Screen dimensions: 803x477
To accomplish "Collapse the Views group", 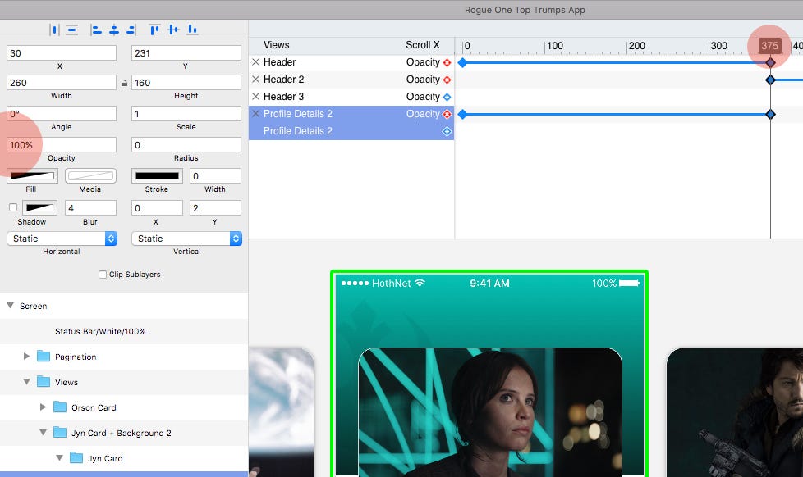I will click(26, 381).
